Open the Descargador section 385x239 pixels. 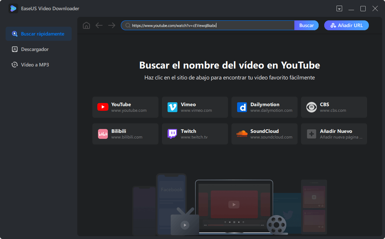[x=34, y=49]
